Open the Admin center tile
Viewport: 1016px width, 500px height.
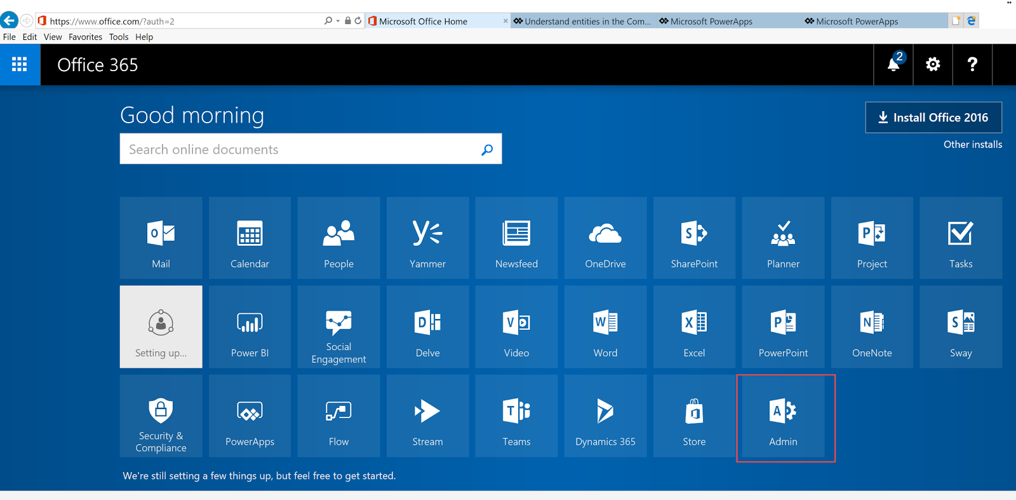click(783, 416)
